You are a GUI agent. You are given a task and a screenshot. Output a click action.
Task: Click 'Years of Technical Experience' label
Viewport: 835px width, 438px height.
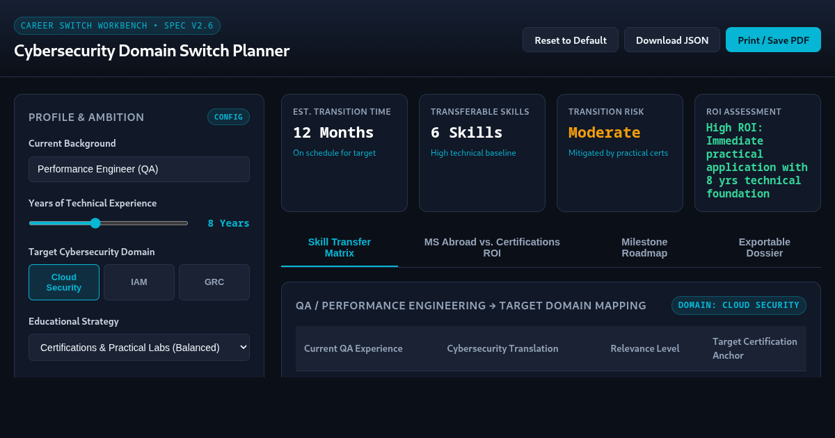coord(93,203)
